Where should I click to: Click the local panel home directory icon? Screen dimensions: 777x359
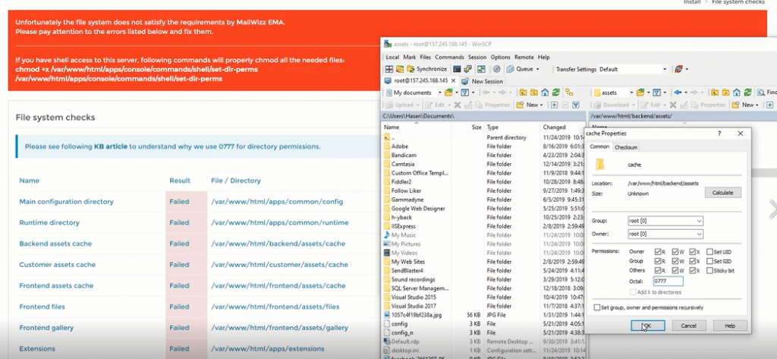pos(544,93)
